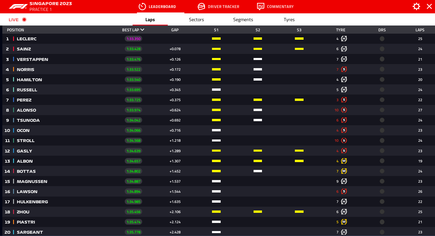Click Leclerc's purple 1:33.350 best lap

pos(133,39)
